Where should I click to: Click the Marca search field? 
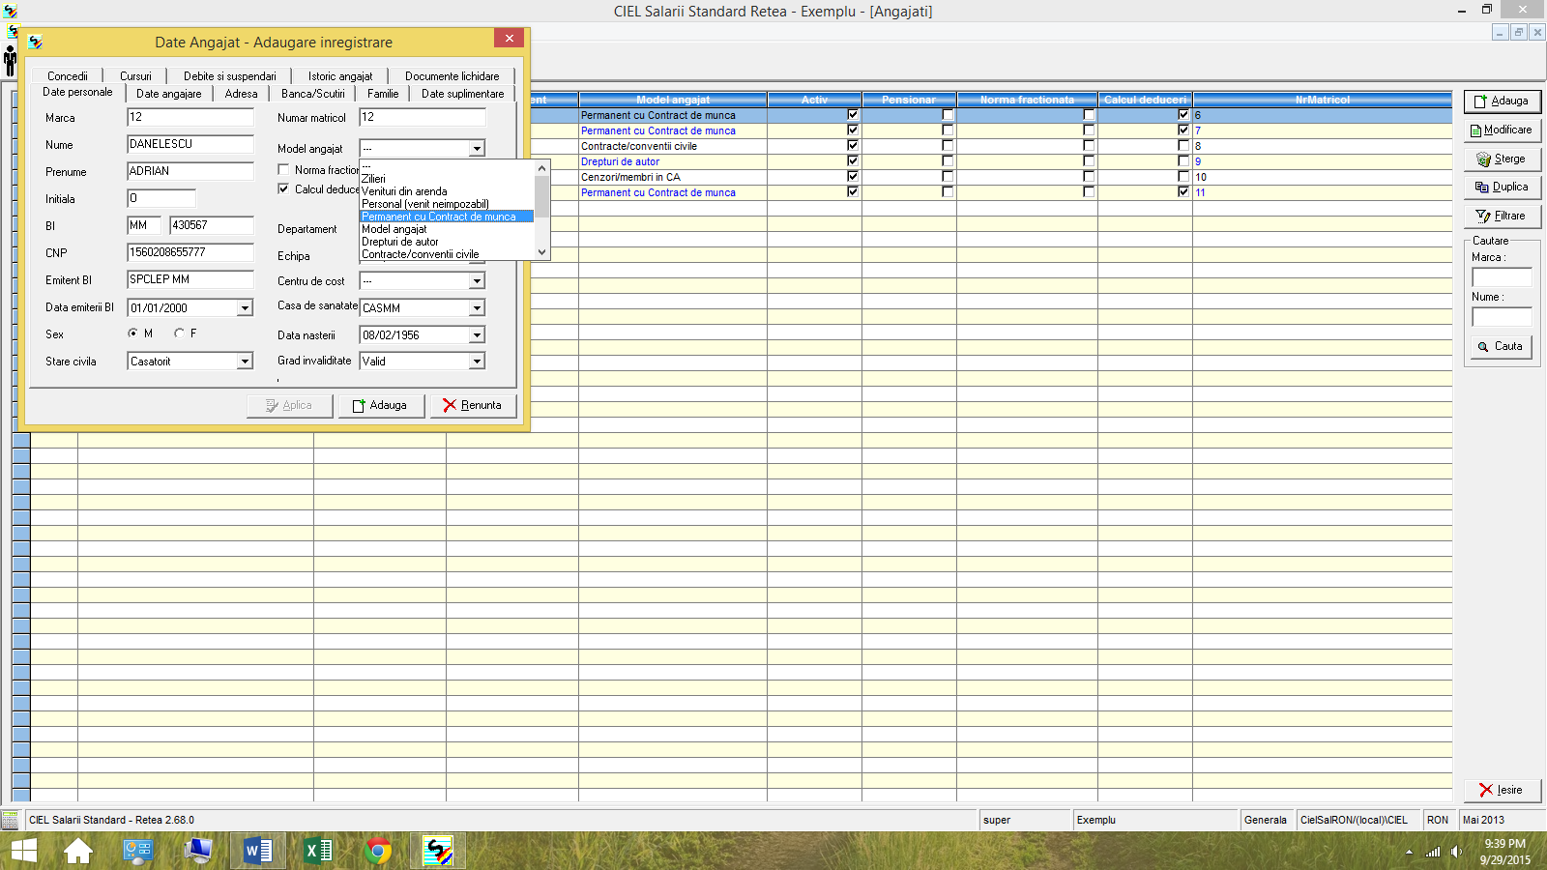click(x=1502, y=277)
